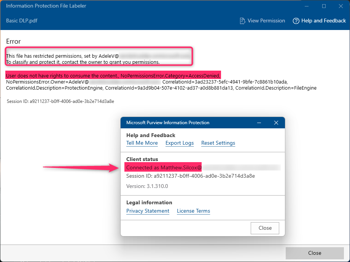Open the Tell Me More link
Screen dimensions: 350x262
pyautogui.click(x=142, y=143)
